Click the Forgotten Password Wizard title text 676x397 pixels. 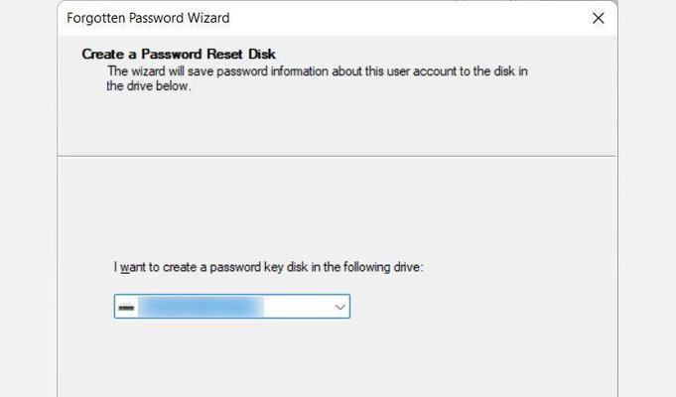point(148,18)
